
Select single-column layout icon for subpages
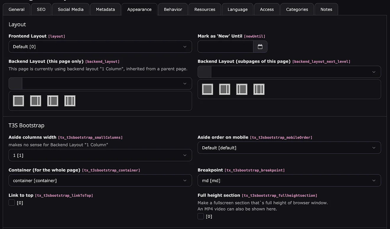[207, 89]
